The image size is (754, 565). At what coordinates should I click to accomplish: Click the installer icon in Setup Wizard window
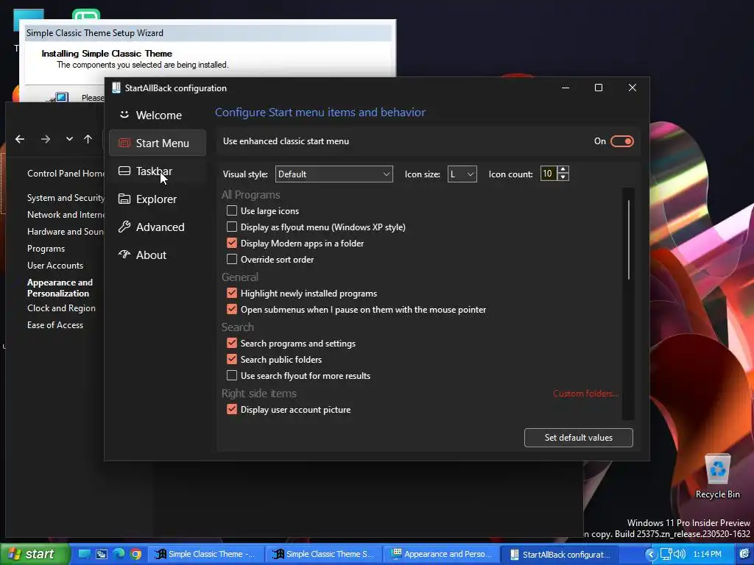59,97
